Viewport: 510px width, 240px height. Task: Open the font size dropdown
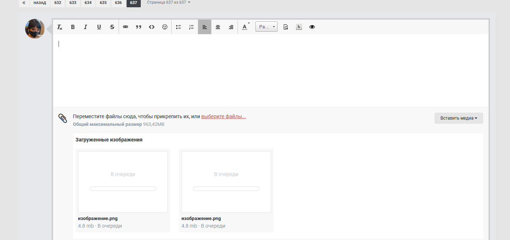tap(266, 27)
